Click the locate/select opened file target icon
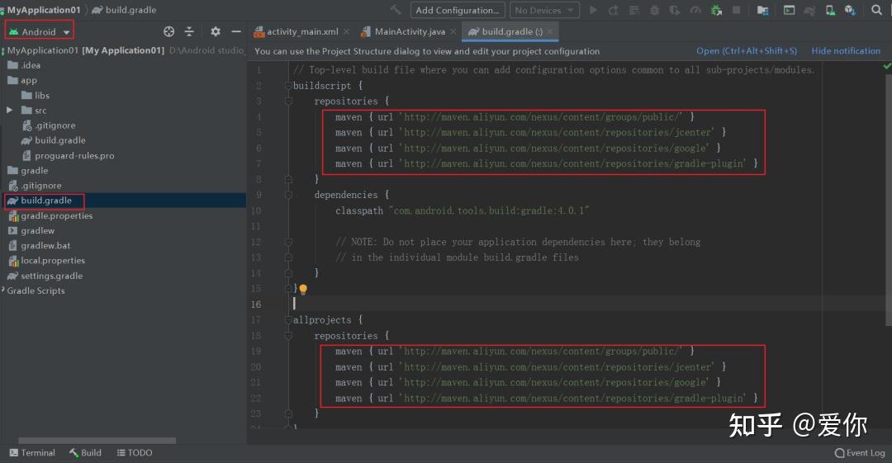This screenshot has height=463, width=892. point(169,31)
